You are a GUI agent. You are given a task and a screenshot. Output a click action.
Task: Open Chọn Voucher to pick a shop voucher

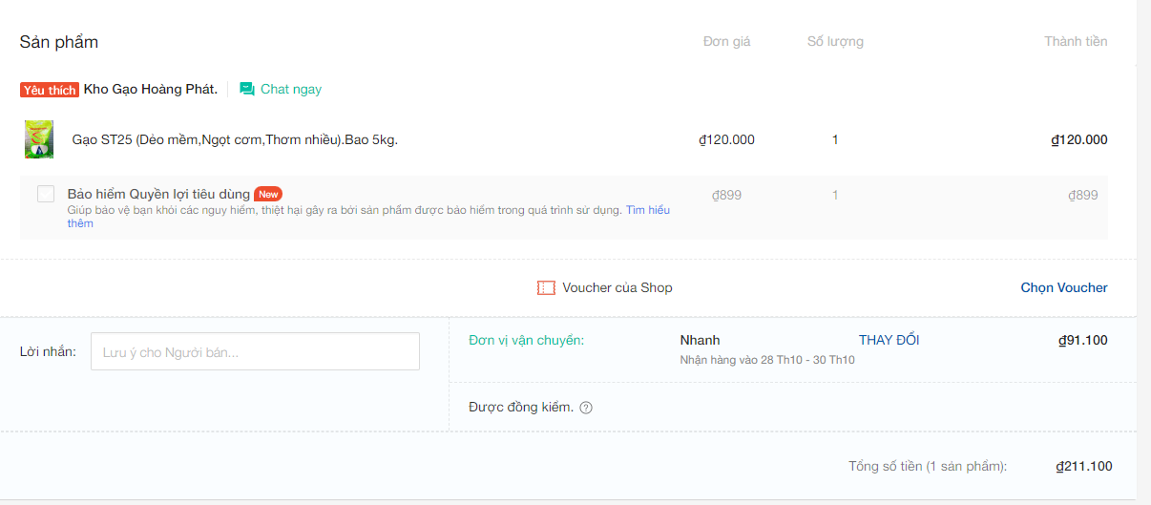[x=1064, y=287]
